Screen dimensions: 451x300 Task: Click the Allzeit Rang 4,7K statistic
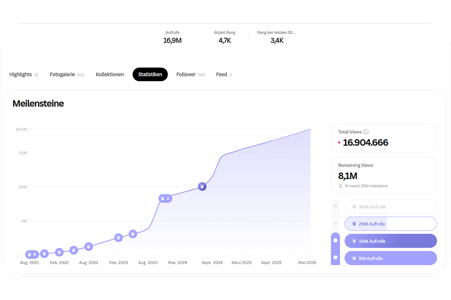click(225, 37)
